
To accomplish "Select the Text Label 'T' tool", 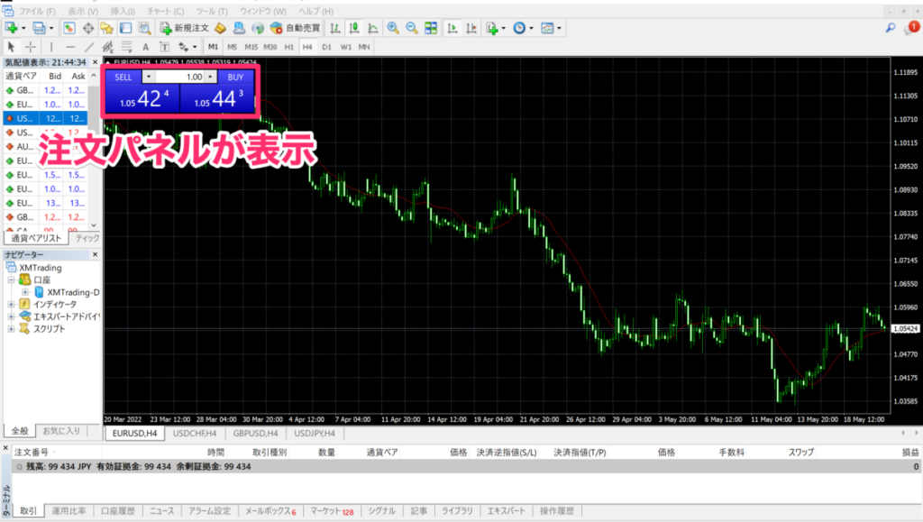I will (x=164, y=47).
